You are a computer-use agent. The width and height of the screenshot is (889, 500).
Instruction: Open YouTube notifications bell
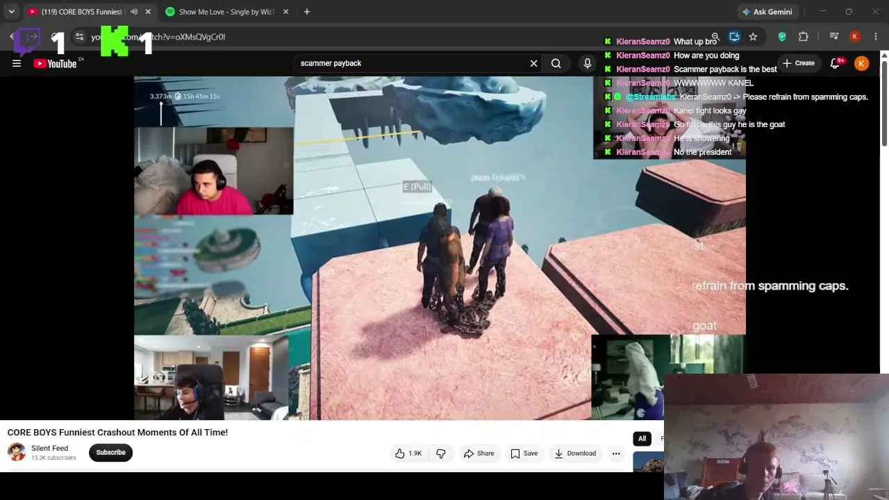[836, 63]
